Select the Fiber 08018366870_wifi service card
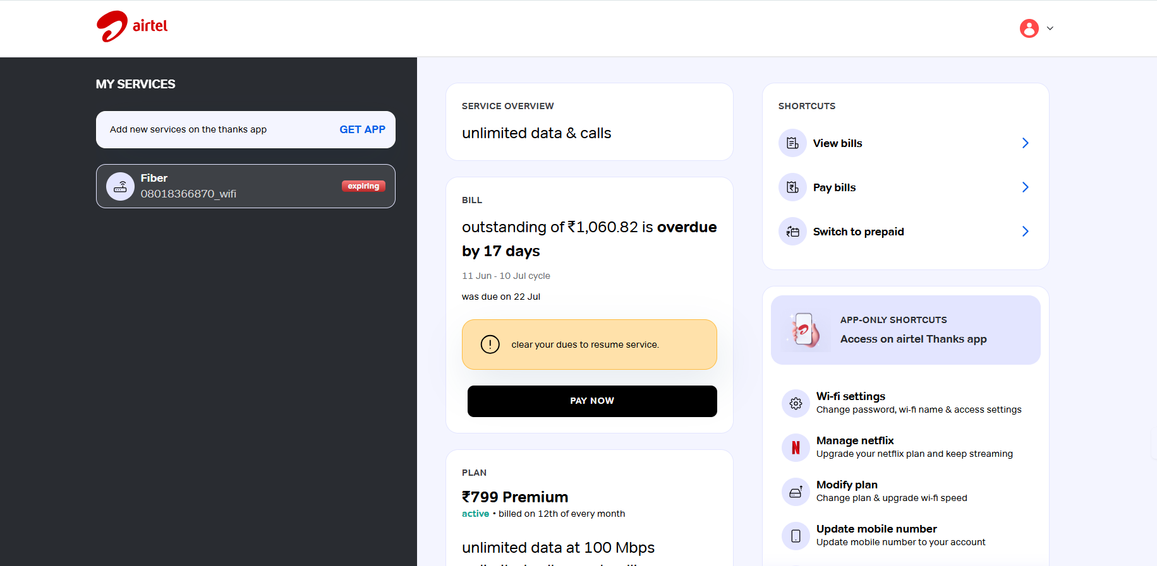Viewport: 1157px width, 566px height. coord(246,186)
